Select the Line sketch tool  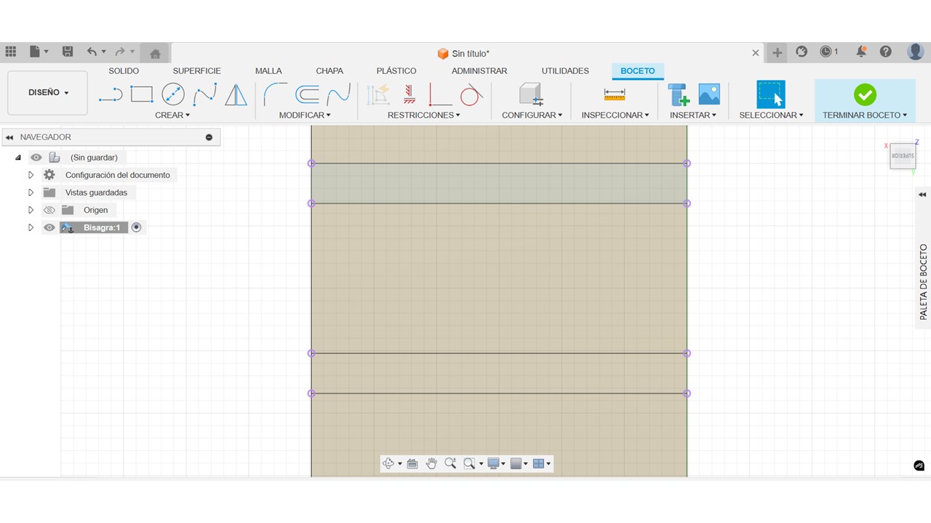click(x=111, y=94)
